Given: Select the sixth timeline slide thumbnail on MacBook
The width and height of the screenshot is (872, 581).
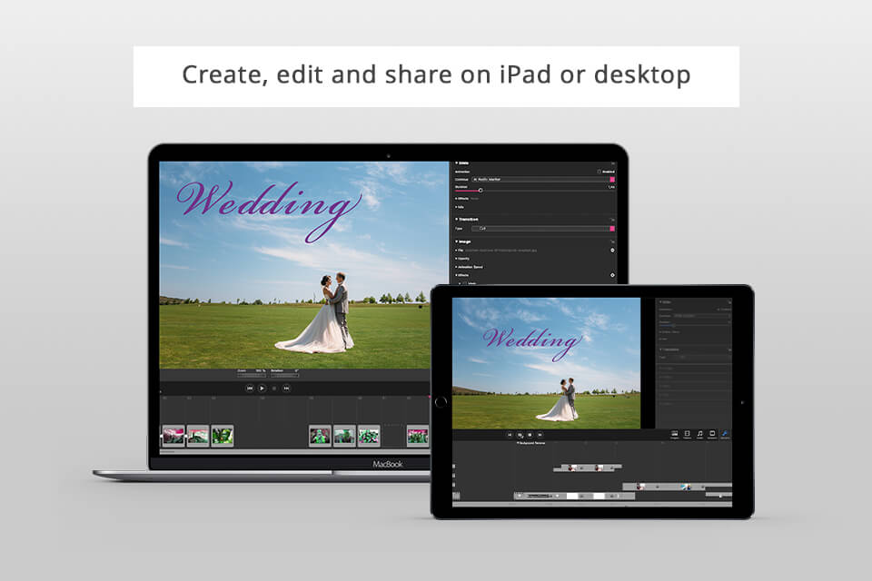Looking at the screenshot, I should point(369,436).
